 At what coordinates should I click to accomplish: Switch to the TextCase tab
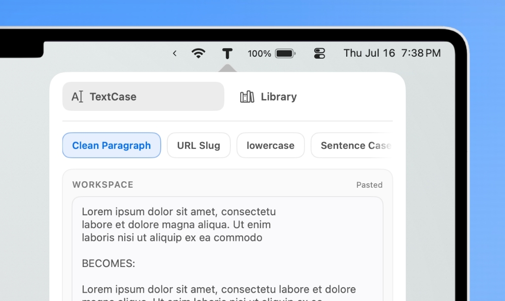[144, 97]
